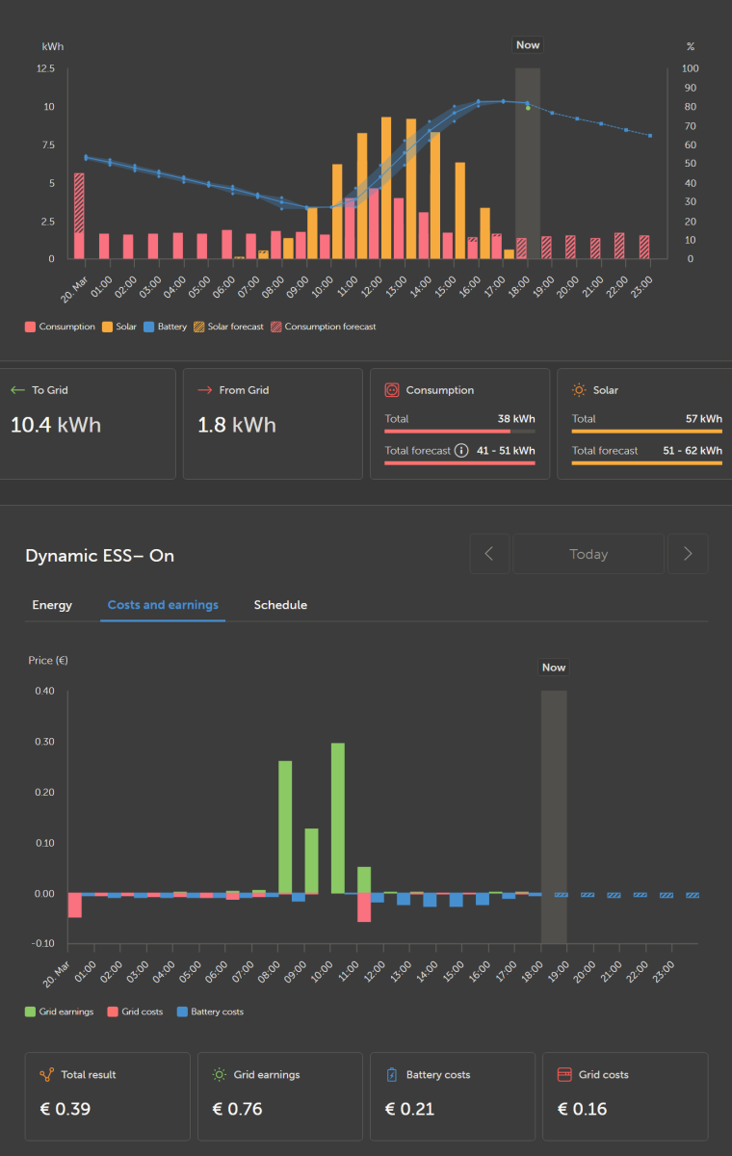
Task: Click the info icon beside Total forecast
Action: pyautogui.click(x=461, y=451)
